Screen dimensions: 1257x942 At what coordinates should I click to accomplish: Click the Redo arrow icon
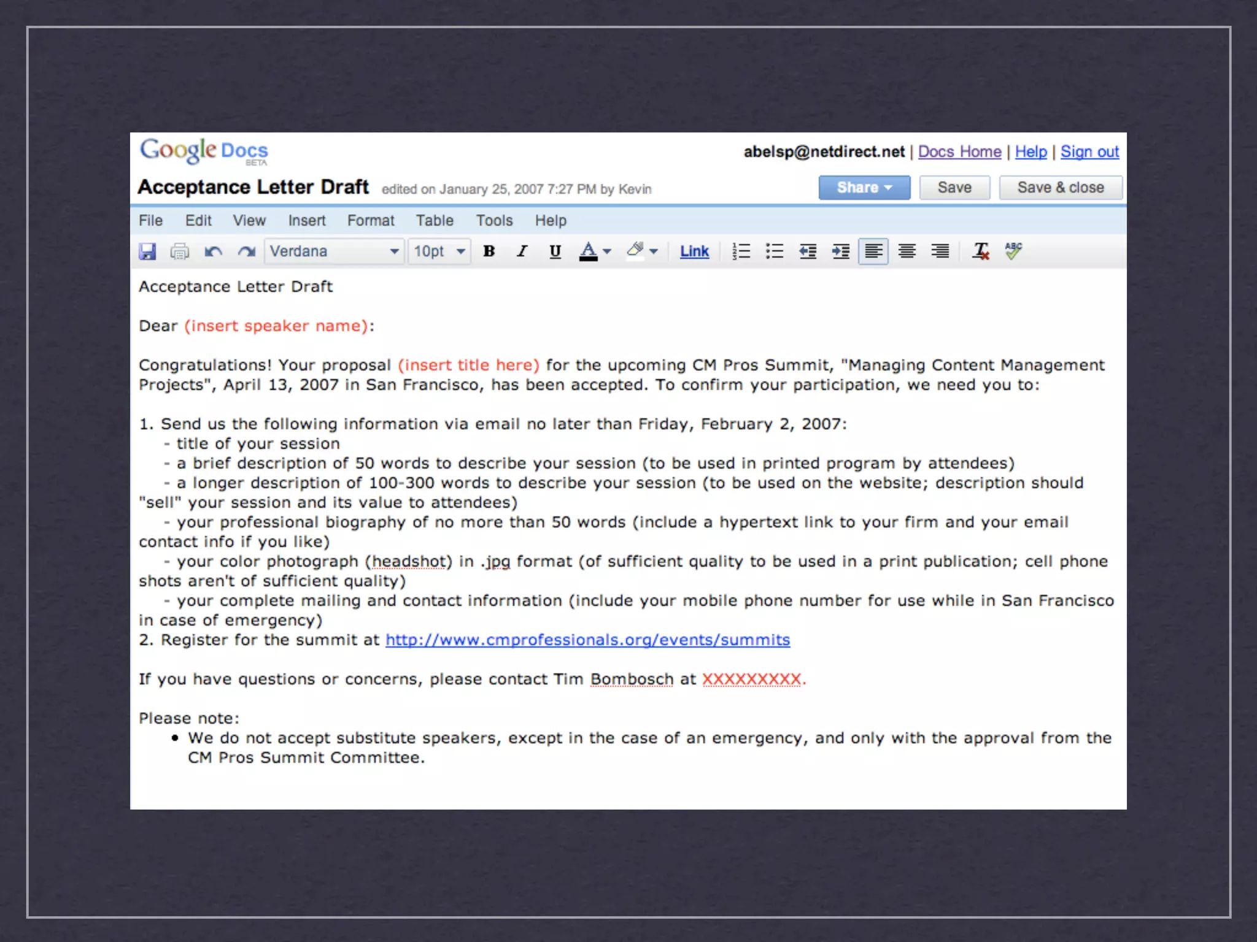247,251
